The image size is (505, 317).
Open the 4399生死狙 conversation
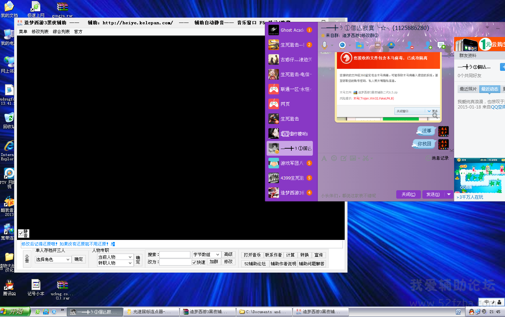coord(290,178)
